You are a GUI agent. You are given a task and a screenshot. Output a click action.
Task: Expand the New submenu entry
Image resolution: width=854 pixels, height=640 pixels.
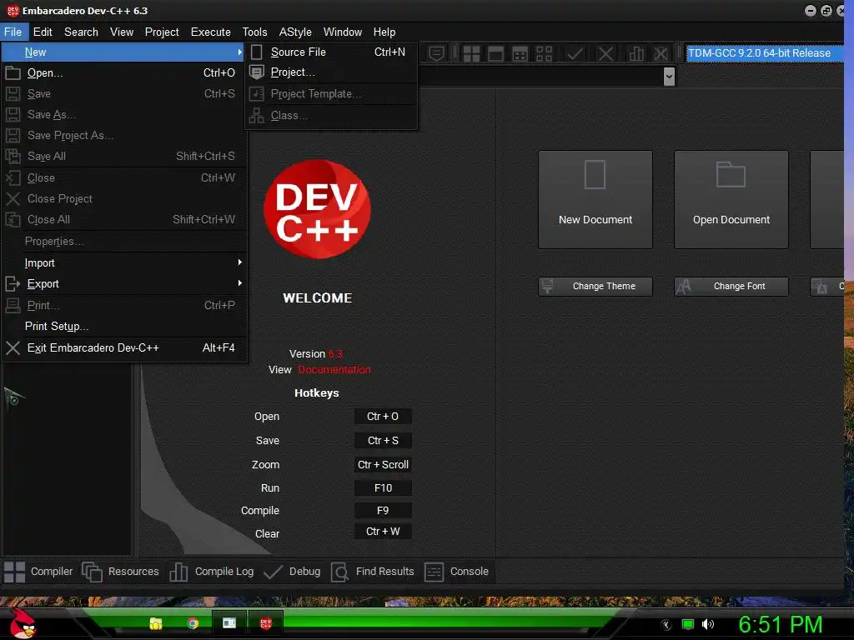(123, 52)
